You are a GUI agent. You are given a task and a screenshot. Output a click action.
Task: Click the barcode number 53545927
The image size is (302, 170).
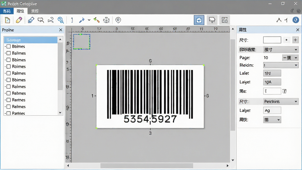click(x=150, y=119)
